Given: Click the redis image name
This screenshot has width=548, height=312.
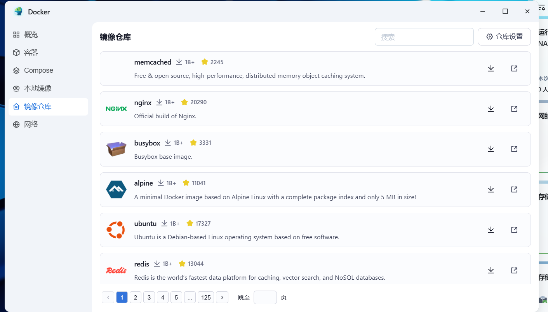Looking at the screenshot, I should pyautogui.click(x=142, y=264).
